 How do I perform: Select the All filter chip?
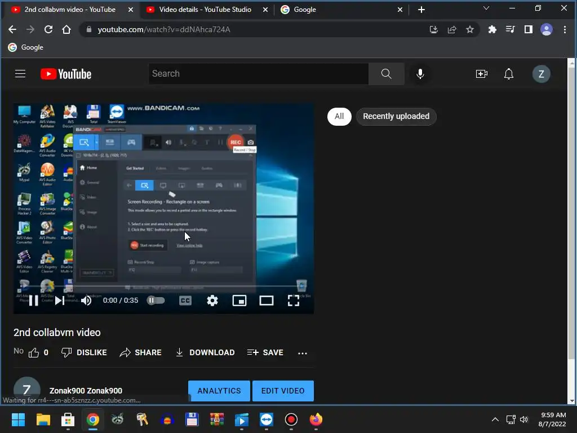(339, 116)
